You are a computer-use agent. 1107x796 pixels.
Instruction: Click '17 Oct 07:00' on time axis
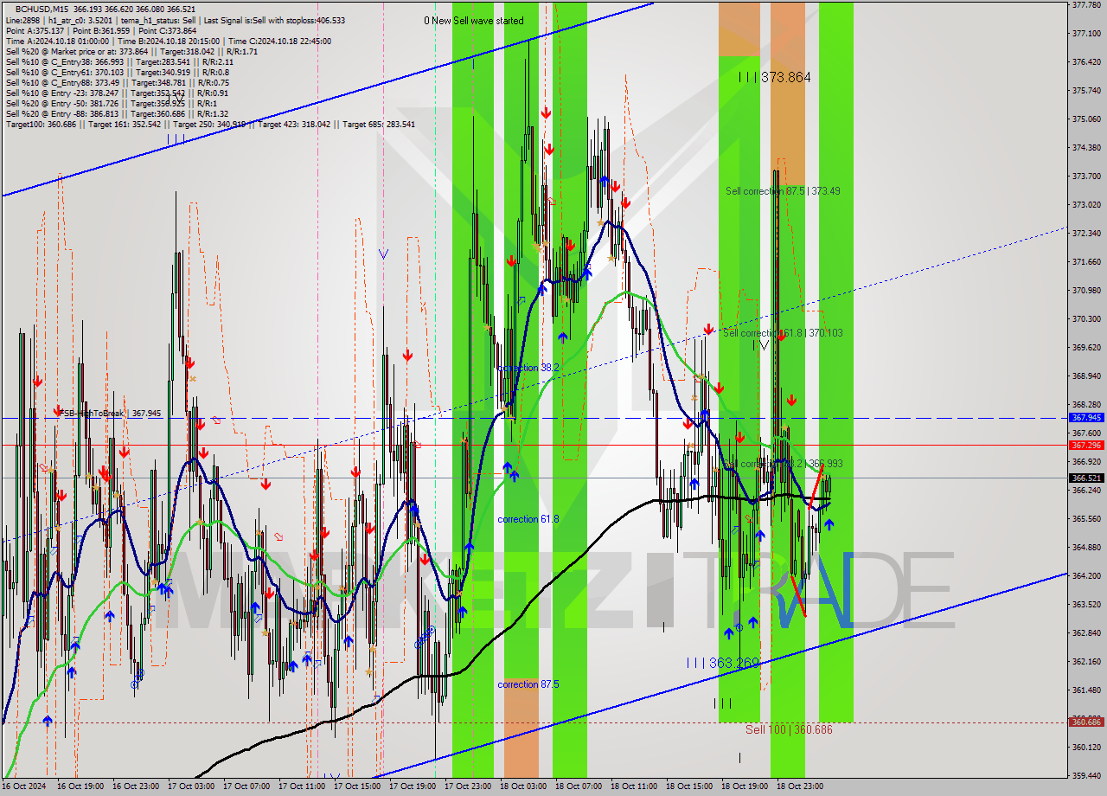[x=246, y=786]
